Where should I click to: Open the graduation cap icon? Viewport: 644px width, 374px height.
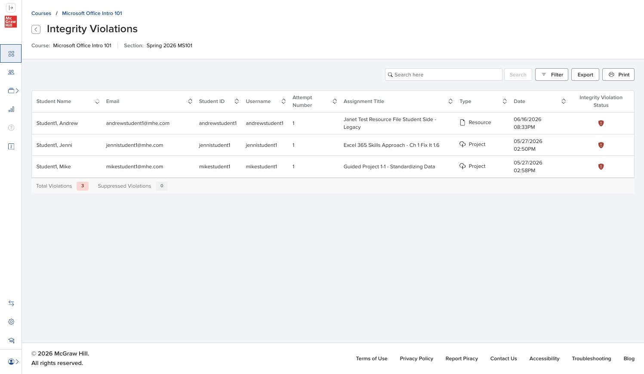pos(11,341)
